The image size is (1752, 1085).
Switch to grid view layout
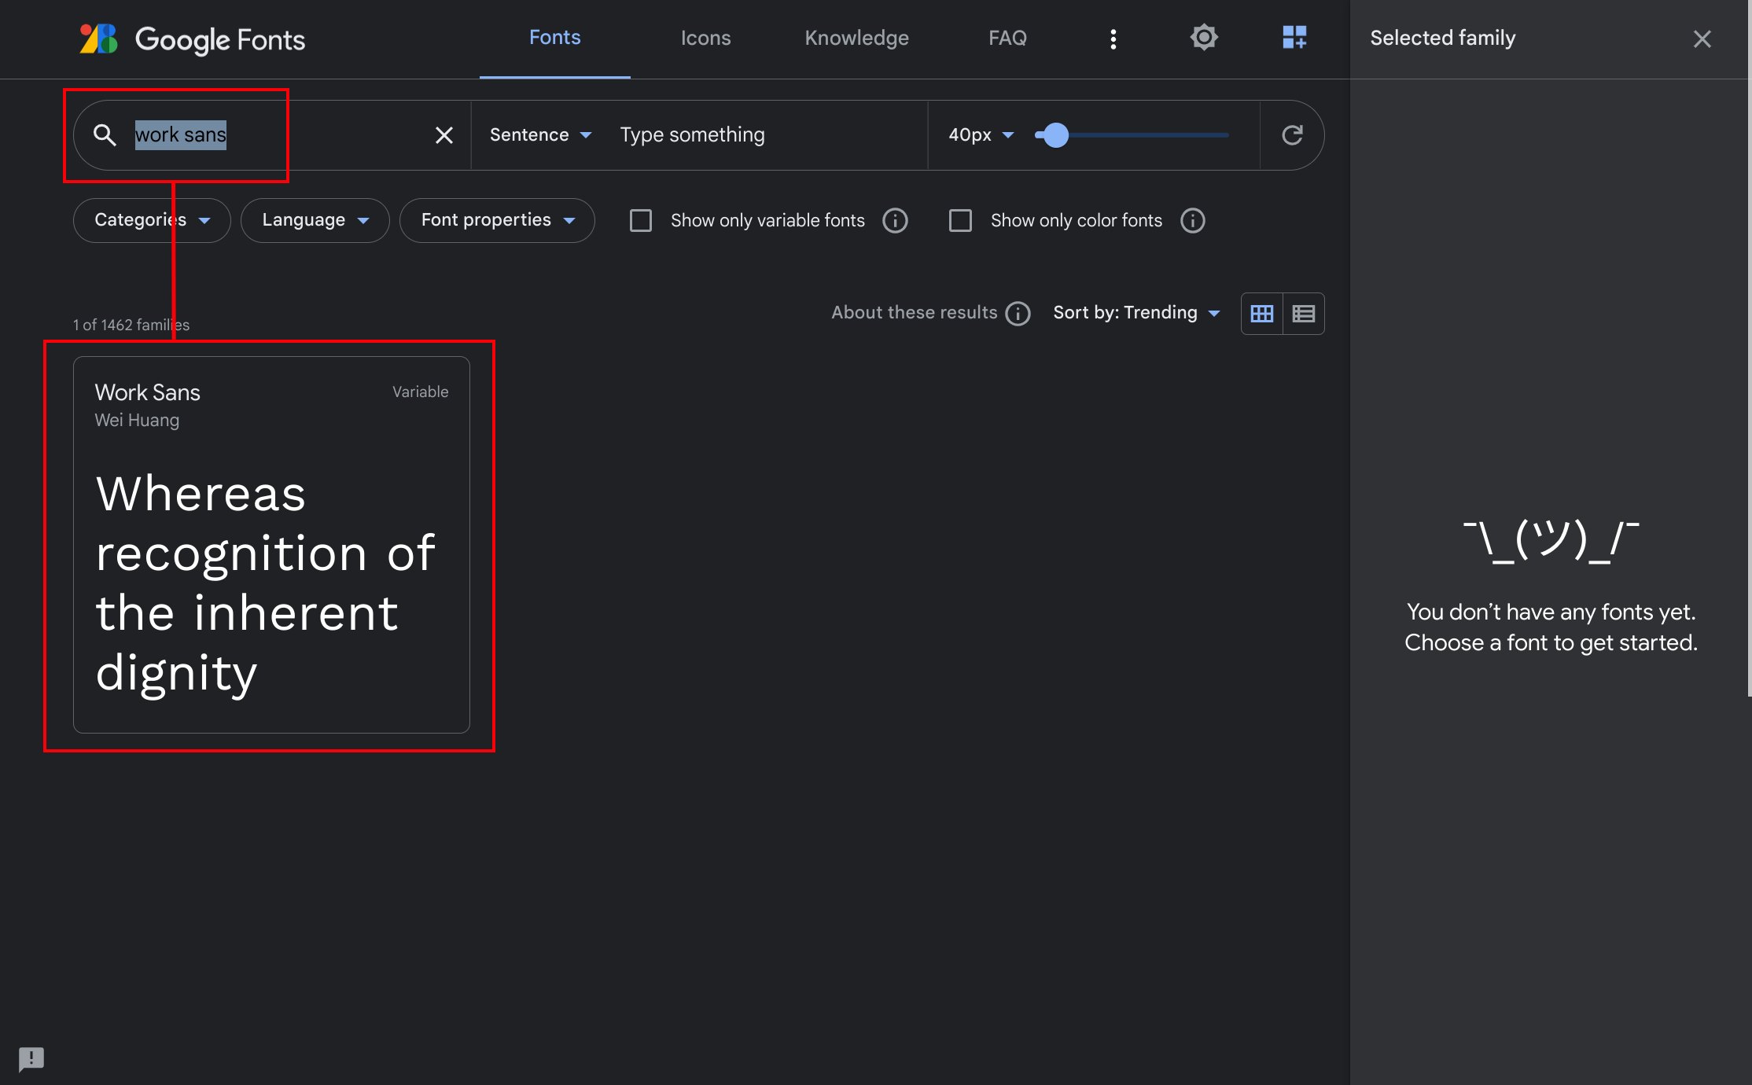pyautogui.click(x=1262, y=314)
